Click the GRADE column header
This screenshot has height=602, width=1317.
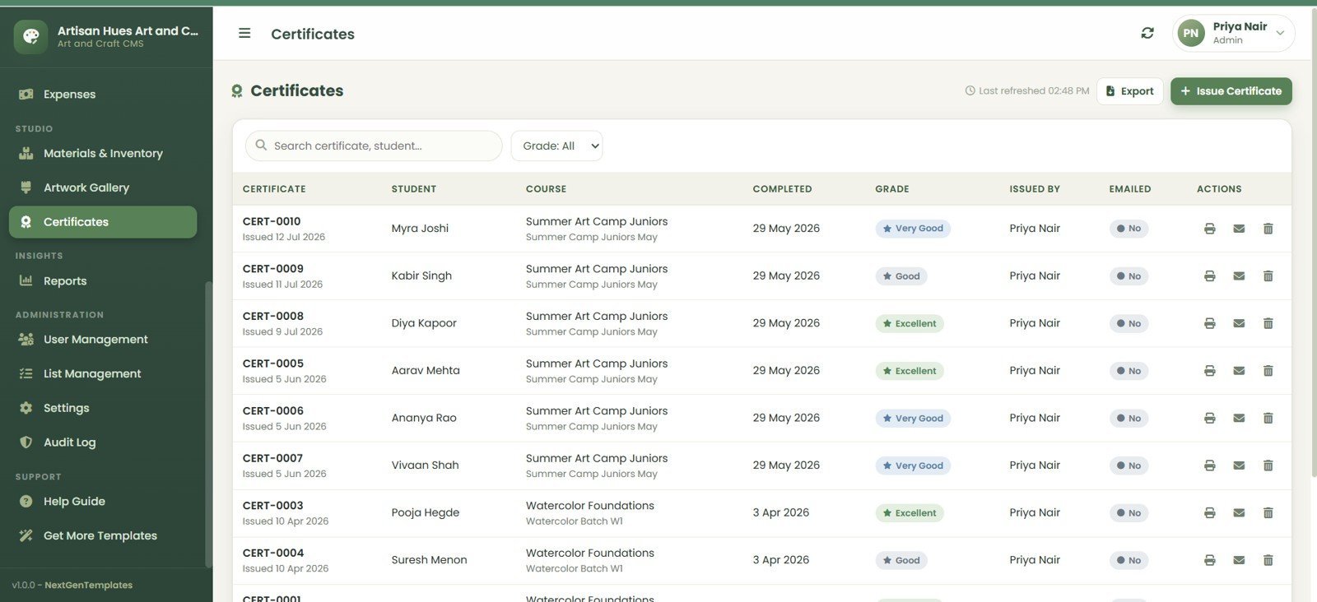click(x=892, y=189)
